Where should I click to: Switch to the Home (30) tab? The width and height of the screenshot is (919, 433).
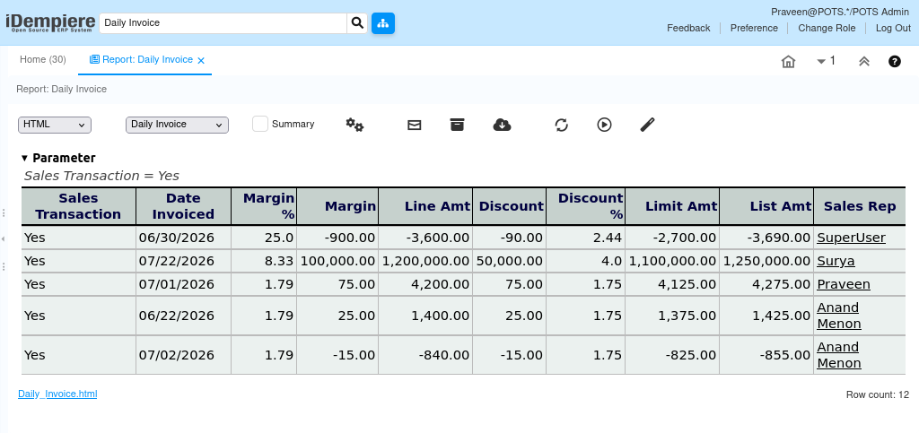(43, 60)
